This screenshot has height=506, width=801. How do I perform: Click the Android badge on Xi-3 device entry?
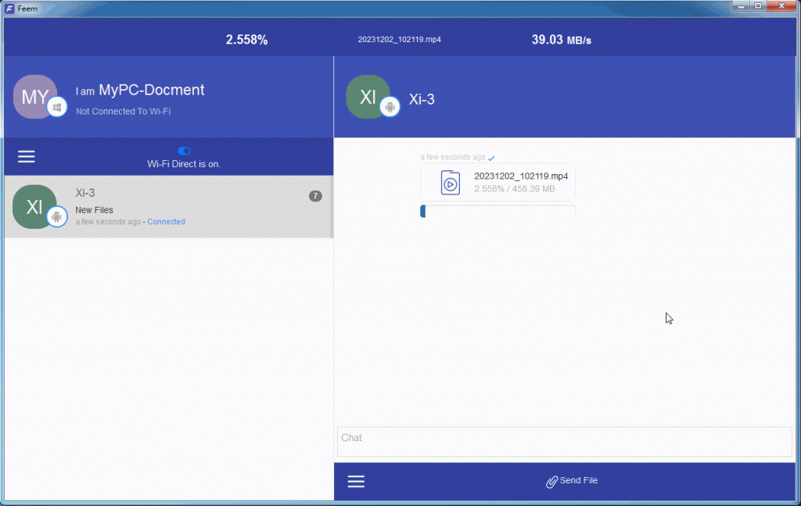(57, 218)
